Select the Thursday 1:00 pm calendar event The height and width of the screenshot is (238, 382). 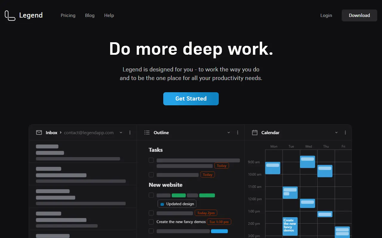pyautogui.click(x=325, y=214)
